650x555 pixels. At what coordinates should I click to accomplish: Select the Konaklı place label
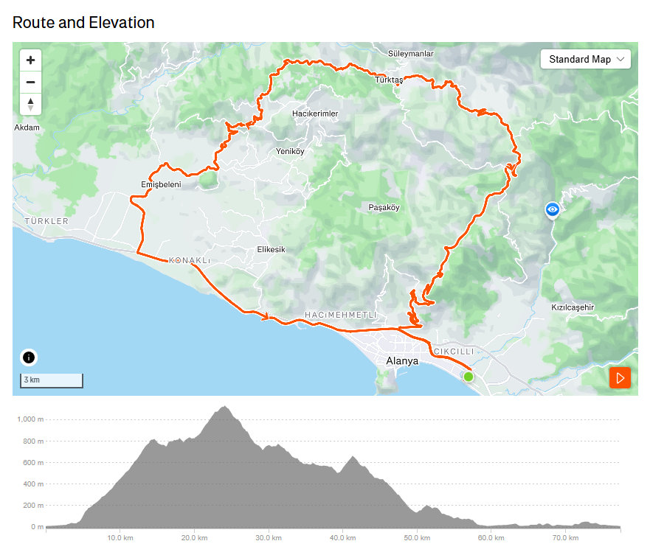click(x=190, y=261)
